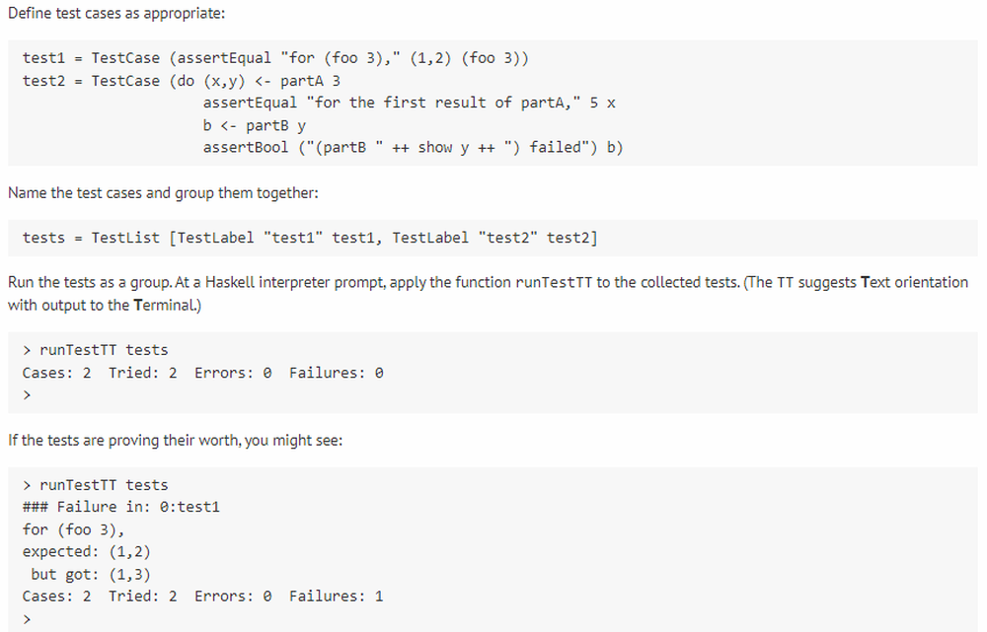The image size is (987, 632).
Task: Click the 'Failures: 1' summary line
Action: click(x=202, y=597)
